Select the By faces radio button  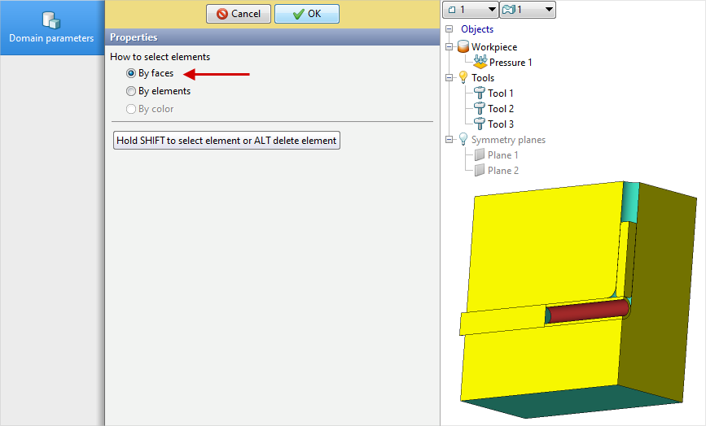point(131,73)
